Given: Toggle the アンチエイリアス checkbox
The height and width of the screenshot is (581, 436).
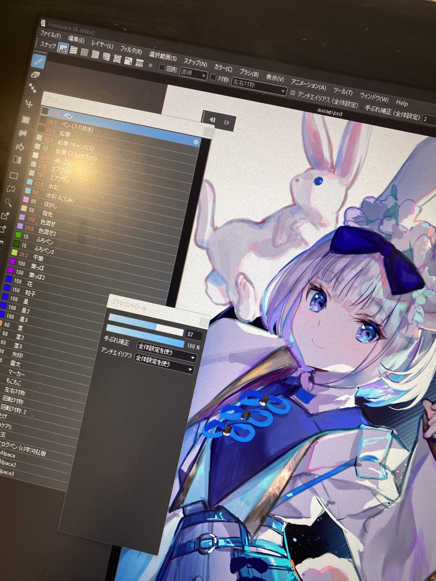Looking at the screenshot, I should [293, 92].
